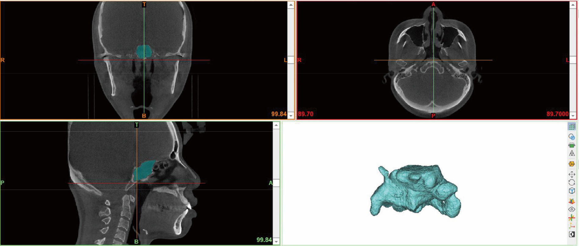Click the axial view scrollbar thumb
The width and height of the screenshot is (579, 246).
573,60
